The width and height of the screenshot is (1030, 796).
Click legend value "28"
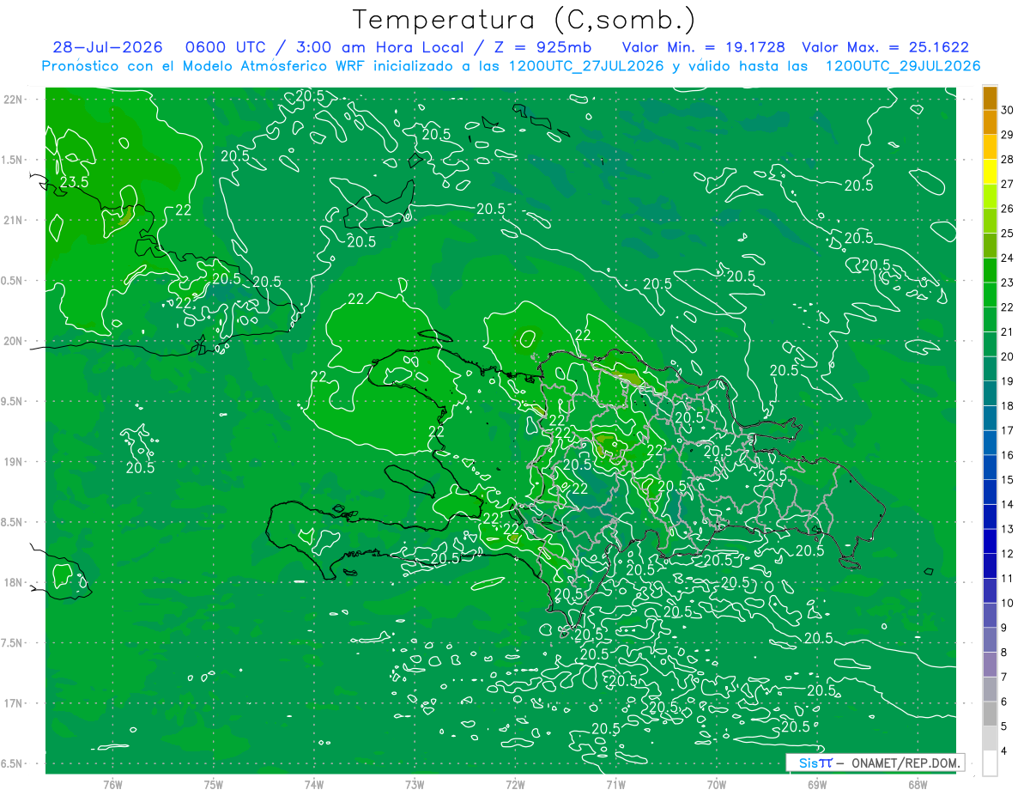pyautogui.click(x=1008, y=160)
